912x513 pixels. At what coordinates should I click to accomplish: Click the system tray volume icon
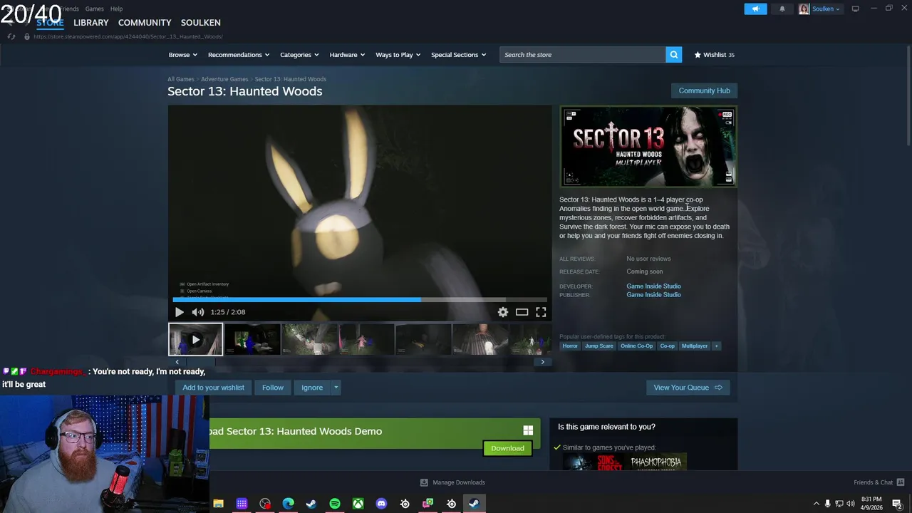pyautogui.click(x=851, y=503)
